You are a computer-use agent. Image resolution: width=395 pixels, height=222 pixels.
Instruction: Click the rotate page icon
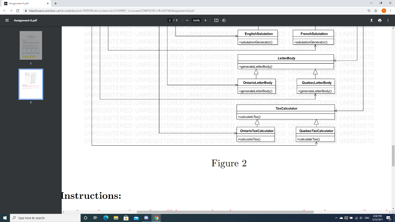(224, 20)
